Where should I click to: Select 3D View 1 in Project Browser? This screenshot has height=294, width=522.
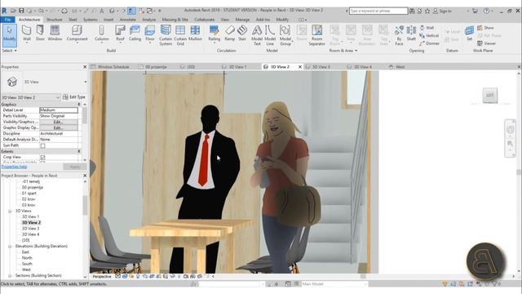point(31,216)
